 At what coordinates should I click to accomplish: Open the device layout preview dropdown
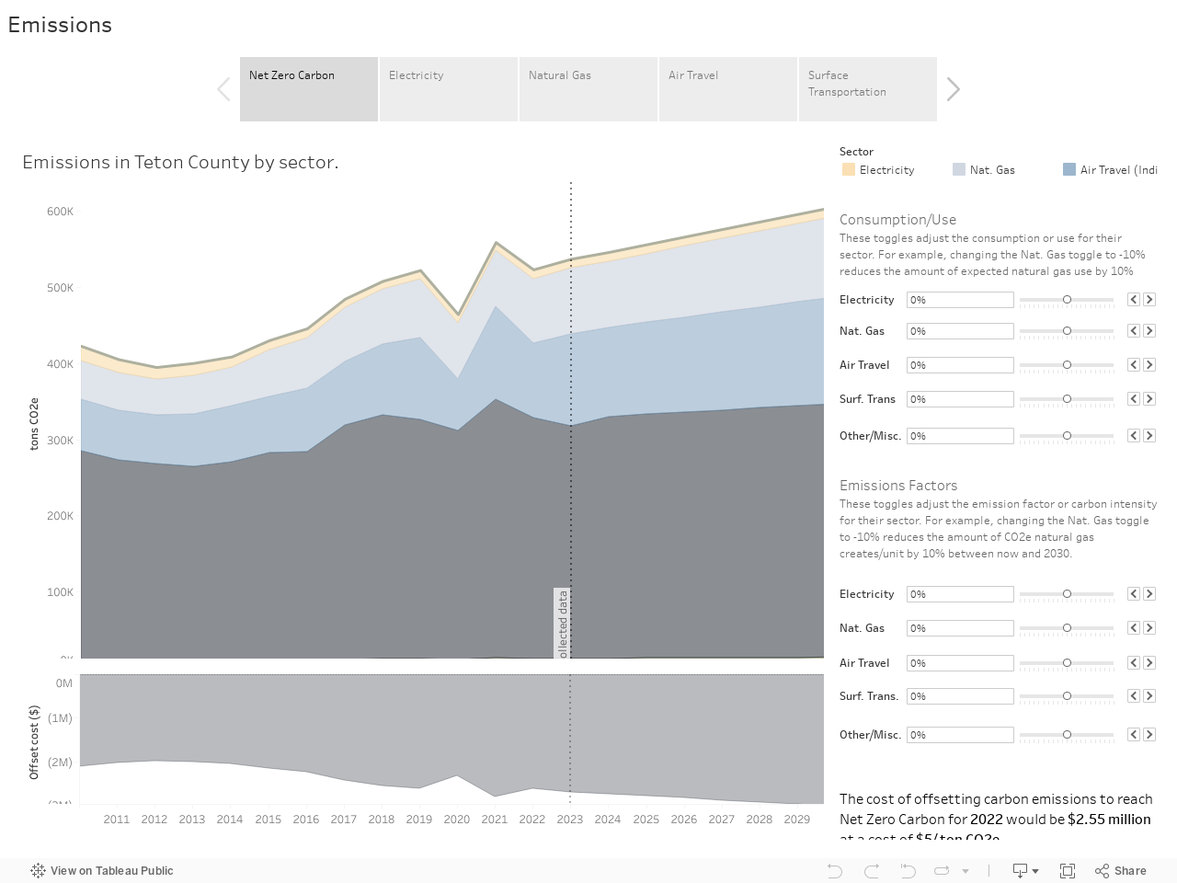click(x=1025, y=871)
